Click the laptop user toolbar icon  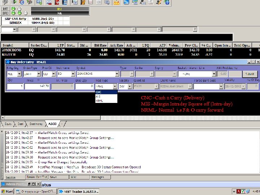[143, 2]
